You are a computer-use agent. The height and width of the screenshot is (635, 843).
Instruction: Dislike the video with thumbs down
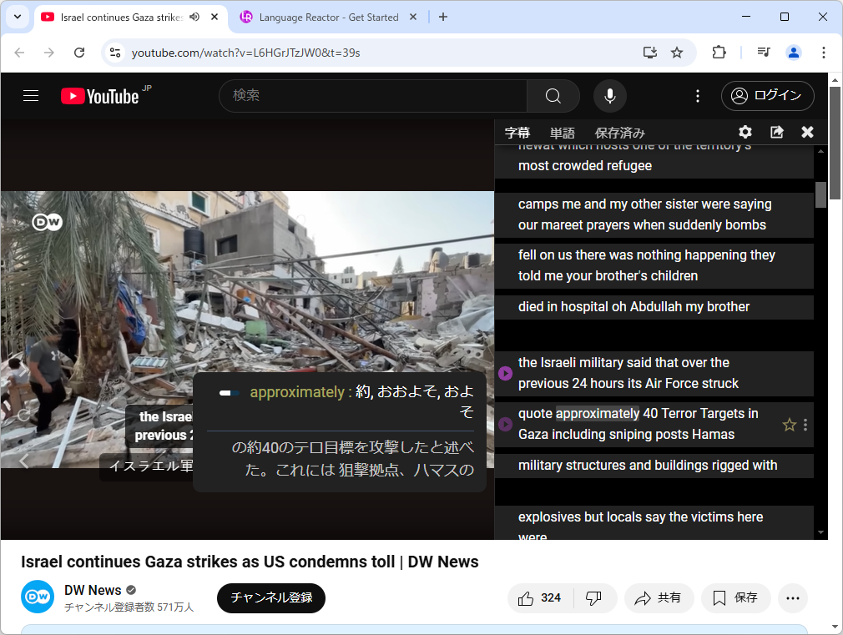pyautogui.click(x=594, y=598)
